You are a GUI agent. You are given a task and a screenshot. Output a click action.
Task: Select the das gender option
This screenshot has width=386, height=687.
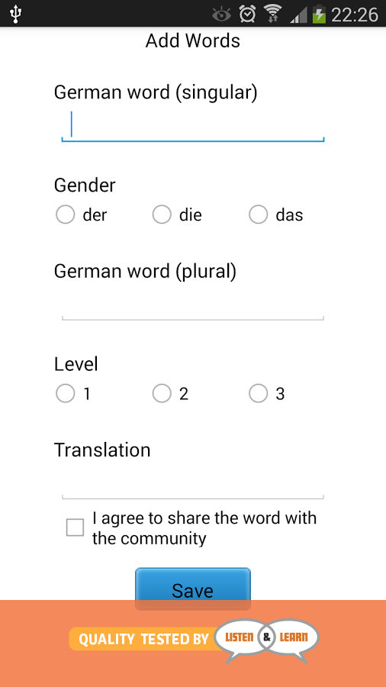[275, 214]
